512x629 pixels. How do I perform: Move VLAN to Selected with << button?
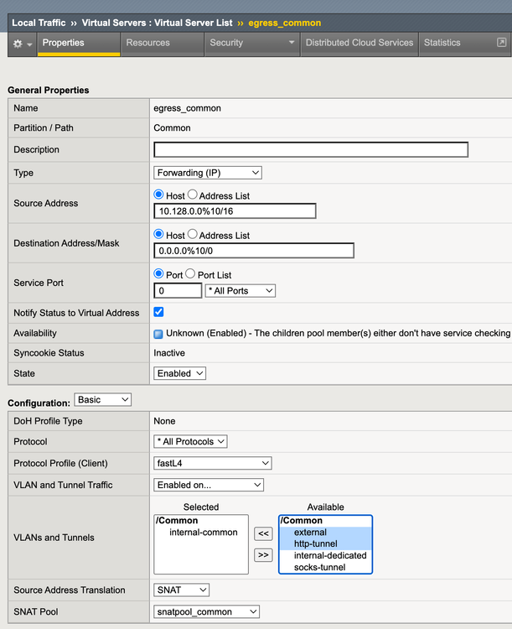coord(263,533)
